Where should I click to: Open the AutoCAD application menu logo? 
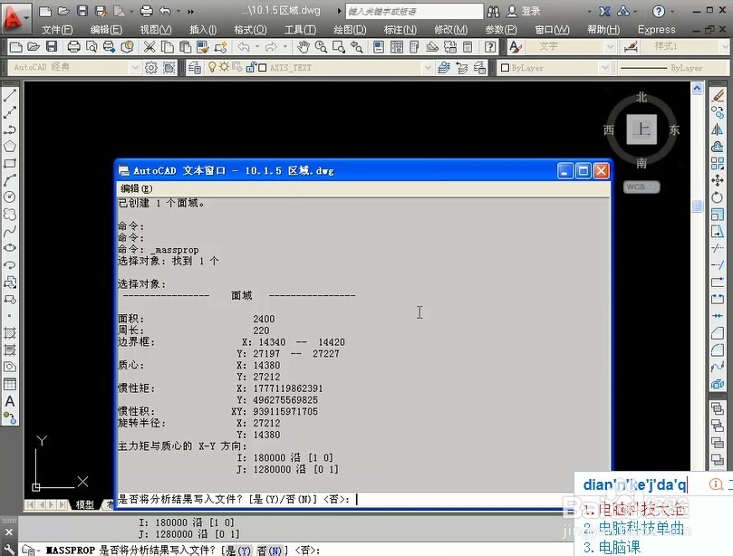[14, 17]
